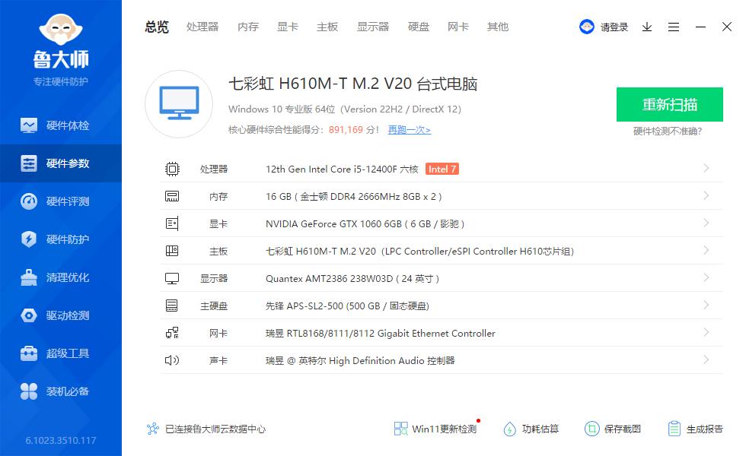Image resolution: width=746 pixels, height=456 pixels.
Task: Switch to the 硬盘 tab
Action: [x=419, y=27]
